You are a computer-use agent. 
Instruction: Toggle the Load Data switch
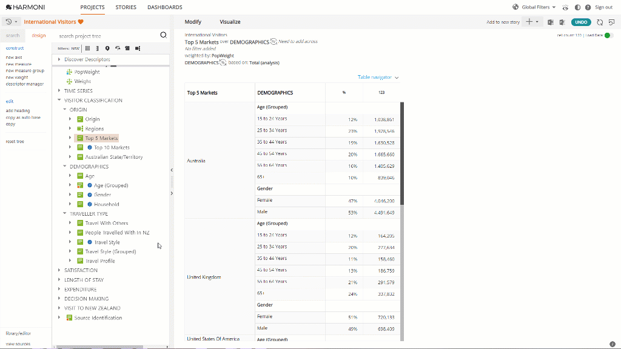pos(609,35)
